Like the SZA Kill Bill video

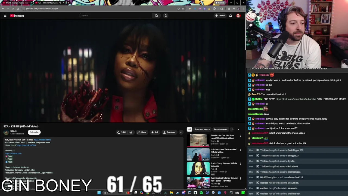click(121, 132)
